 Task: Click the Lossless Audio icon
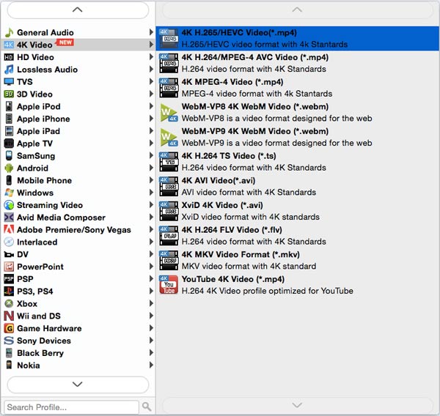coord(9,70)
